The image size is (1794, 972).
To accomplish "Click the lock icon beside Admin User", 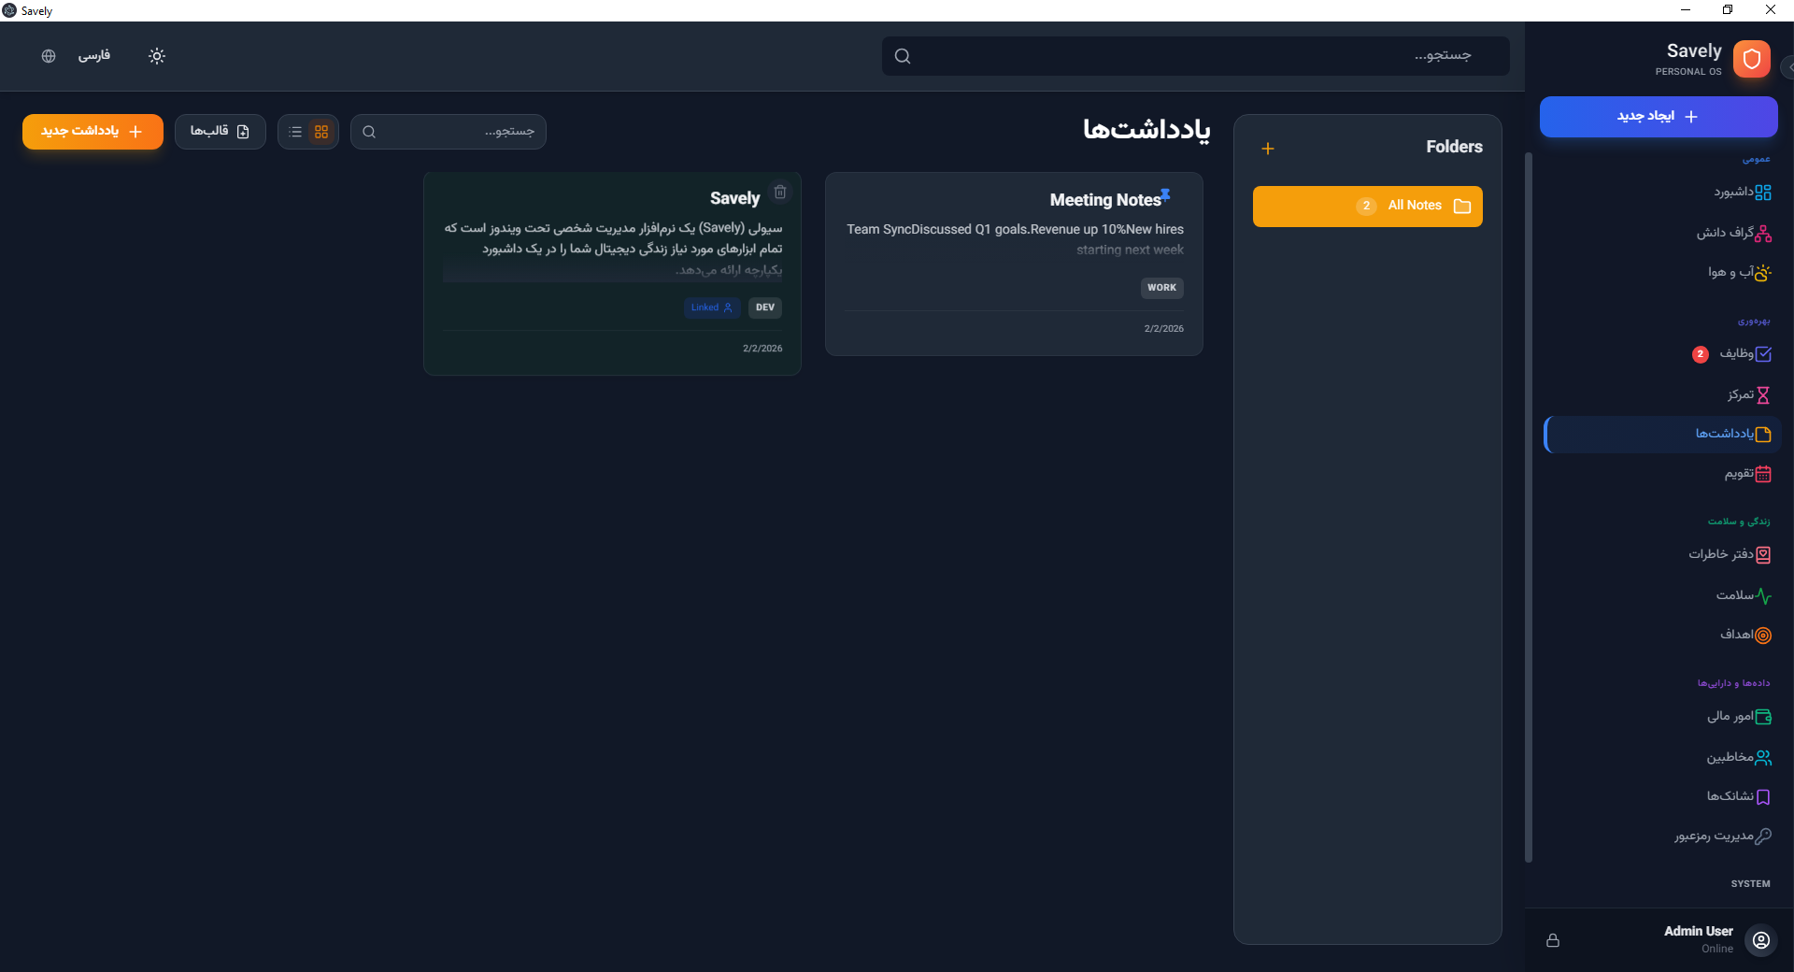I will pyautogui.click(x=1553, y=940).
